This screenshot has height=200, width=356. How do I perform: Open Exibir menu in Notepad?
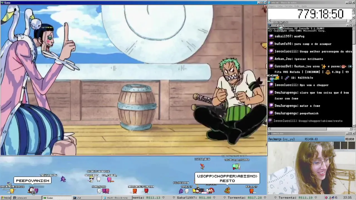pyautogui.click(x=297, y=6)
